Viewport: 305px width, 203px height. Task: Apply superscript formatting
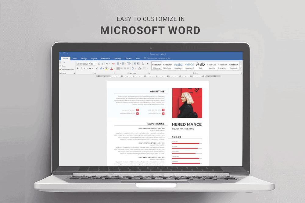(96, 68)
